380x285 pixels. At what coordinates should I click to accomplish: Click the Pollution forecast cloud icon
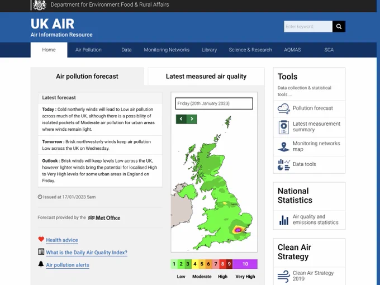pyautogui.click(x=283, y=108)
